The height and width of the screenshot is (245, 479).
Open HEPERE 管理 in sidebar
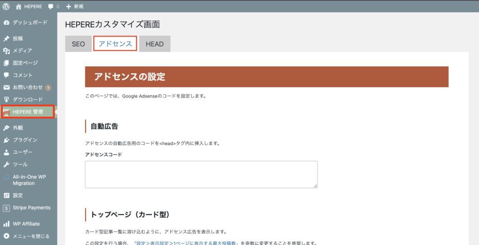pyautogui.click(x=28, y=112)
